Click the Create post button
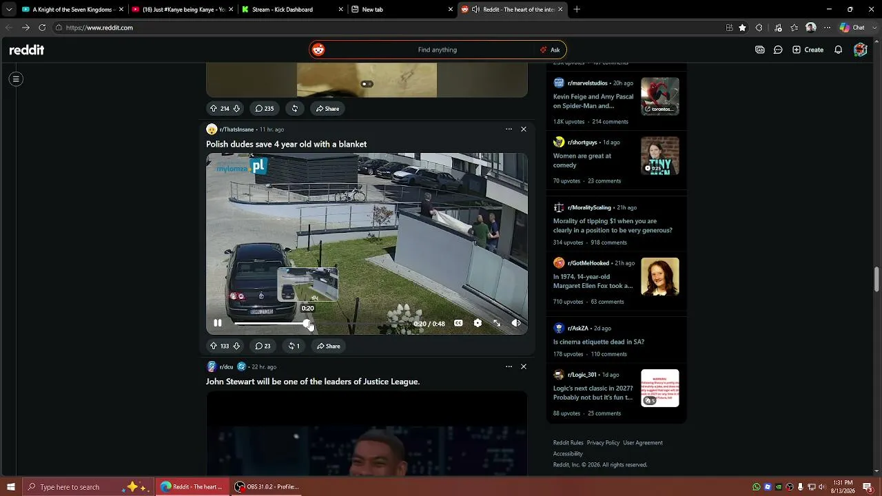This screenshot has width=882, height=496. click(808, 50)
